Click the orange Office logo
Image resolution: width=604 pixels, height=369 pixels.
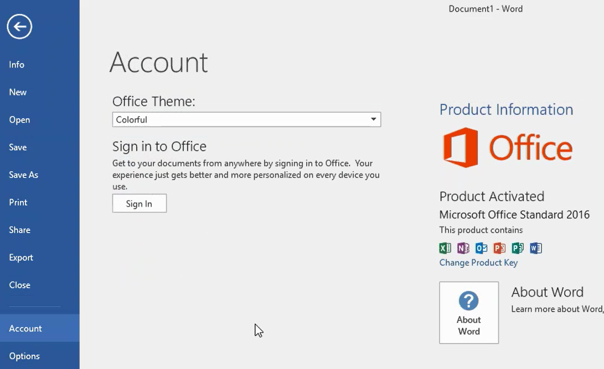pyautogui.click(x=507, y=147)
